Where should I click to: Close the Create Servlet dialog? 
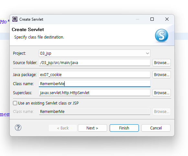(167, 19)
